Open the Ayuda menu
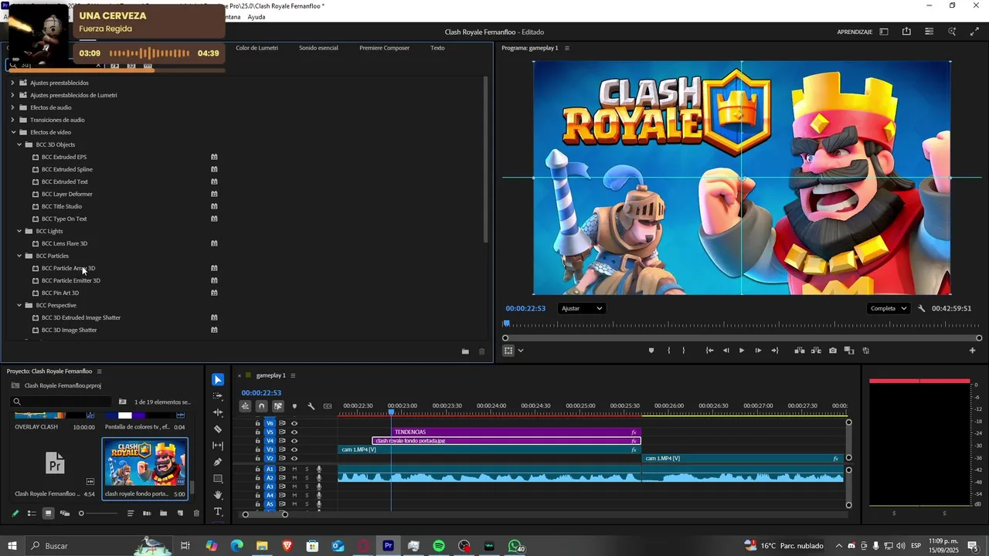Screen dimensions: 989x556 257,17
